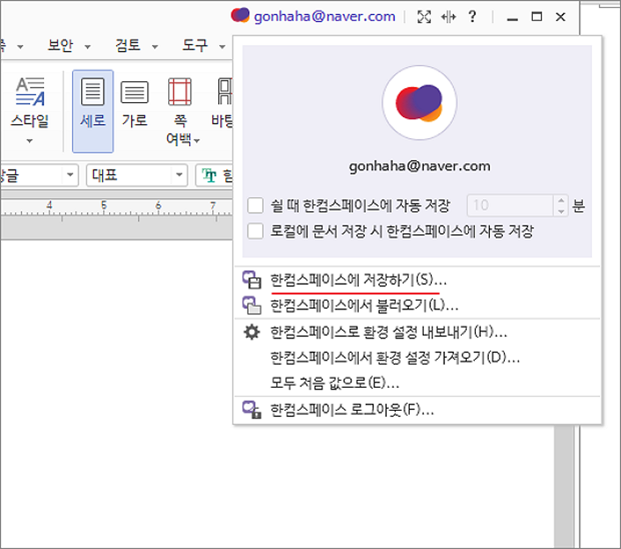
Task: Expand the 검토 menu dropdown arrow
Action: [155, 47]
